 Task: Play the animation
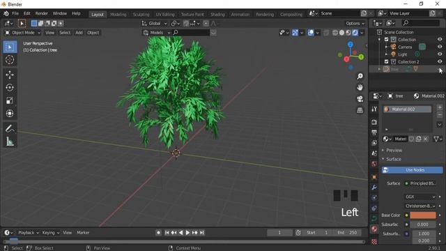click(187, 232)
